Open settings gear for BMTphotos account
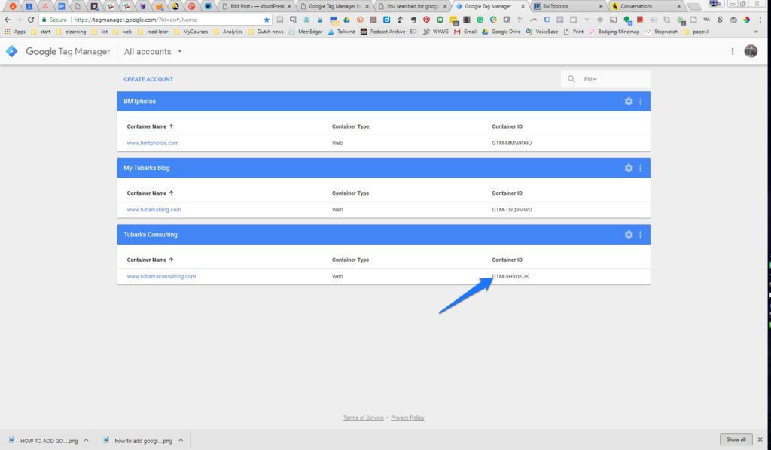 629,102
